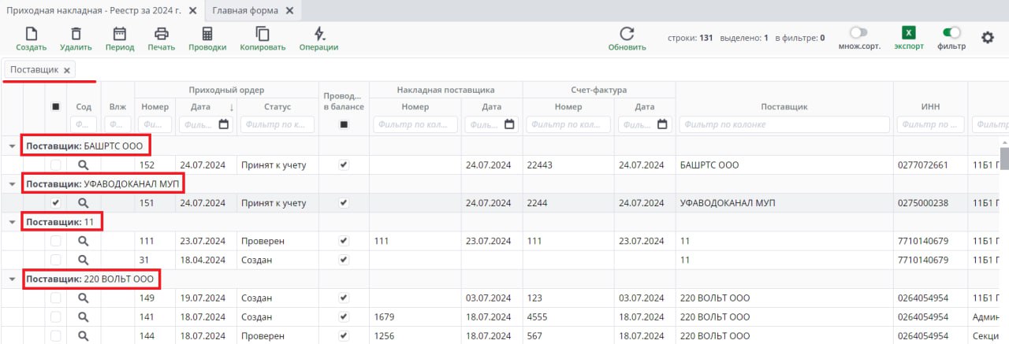Disable the фильтр toggle switch

951,33
